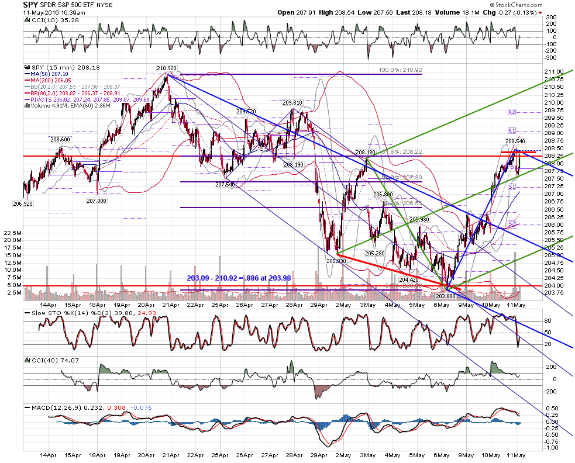Viewport: 575px width, 463px height.
Task: Click the black line marker before Slow STO
Action: [27, 313]
